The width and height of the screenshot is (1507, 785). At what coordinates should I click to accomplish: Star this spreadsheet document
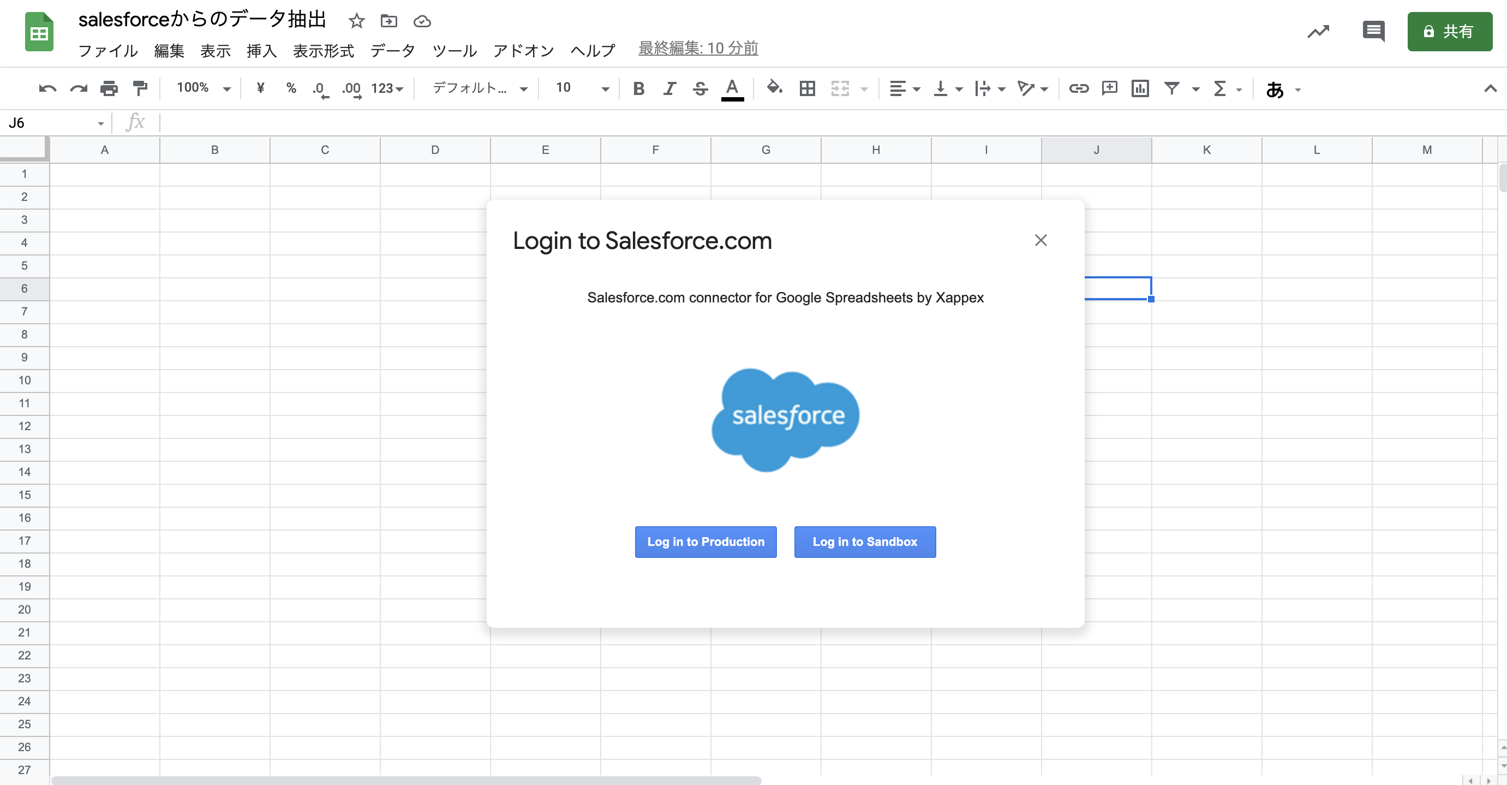pos(356,22)
